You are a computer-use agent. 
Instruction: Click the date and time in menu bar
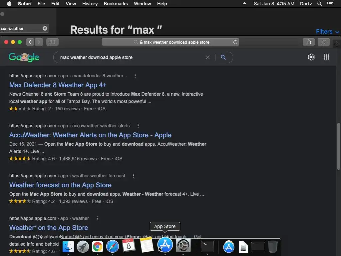274,4
